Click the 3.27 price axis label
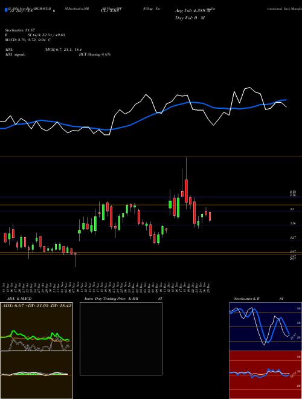 (292, 238)
